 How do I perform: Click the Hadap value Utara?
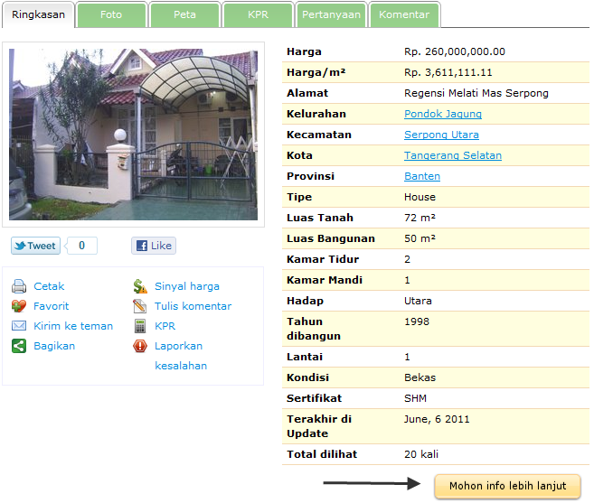click(x=418, y=301)
